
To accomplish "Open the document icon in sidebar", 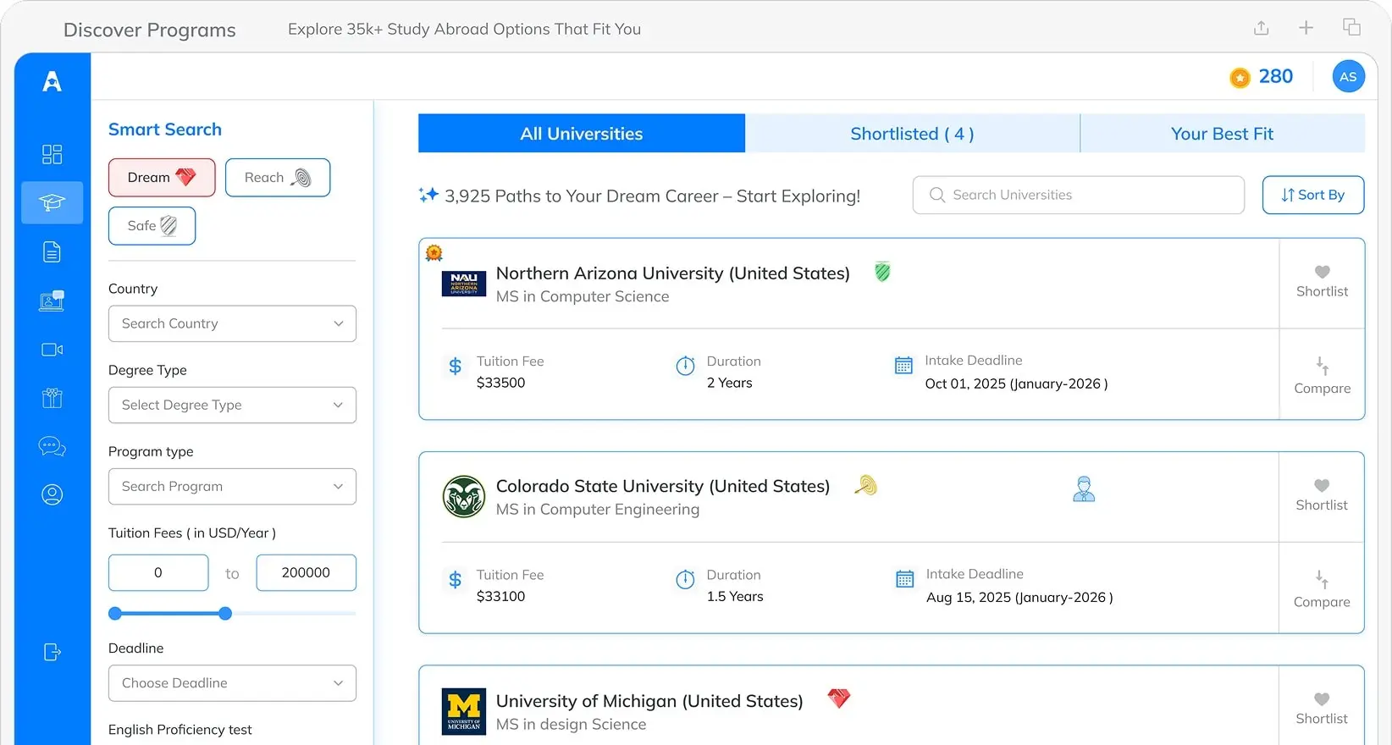I will pyautogui.click(x=52, y=251).
